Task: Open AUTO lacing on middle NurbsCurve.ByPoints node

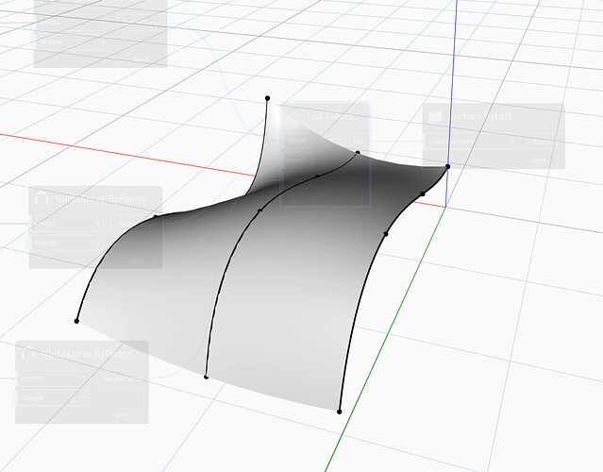Action: click(136, 261)
